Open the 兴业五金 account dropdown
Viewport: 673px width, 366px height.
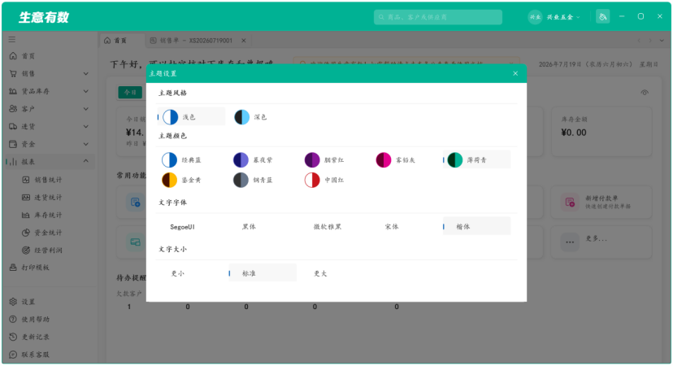[x=563, y=17]
